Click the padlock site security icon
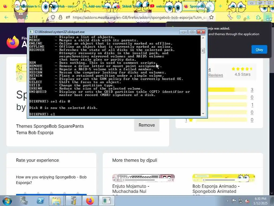This screenshot has height=206, width=274. tap(60, 17)
